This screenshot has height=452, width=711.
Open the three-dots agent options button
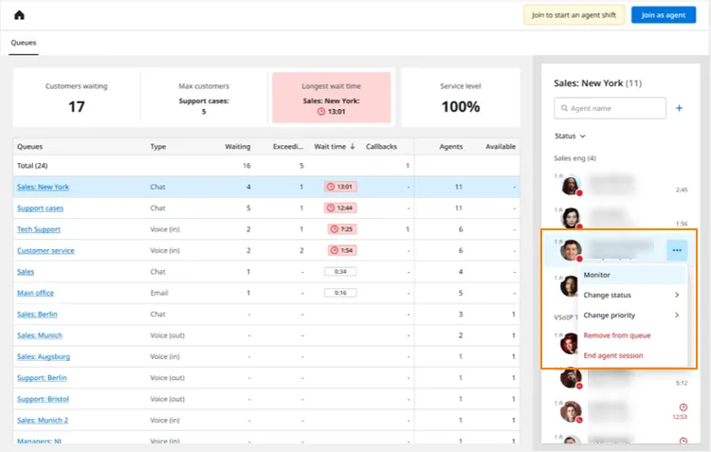677,250
